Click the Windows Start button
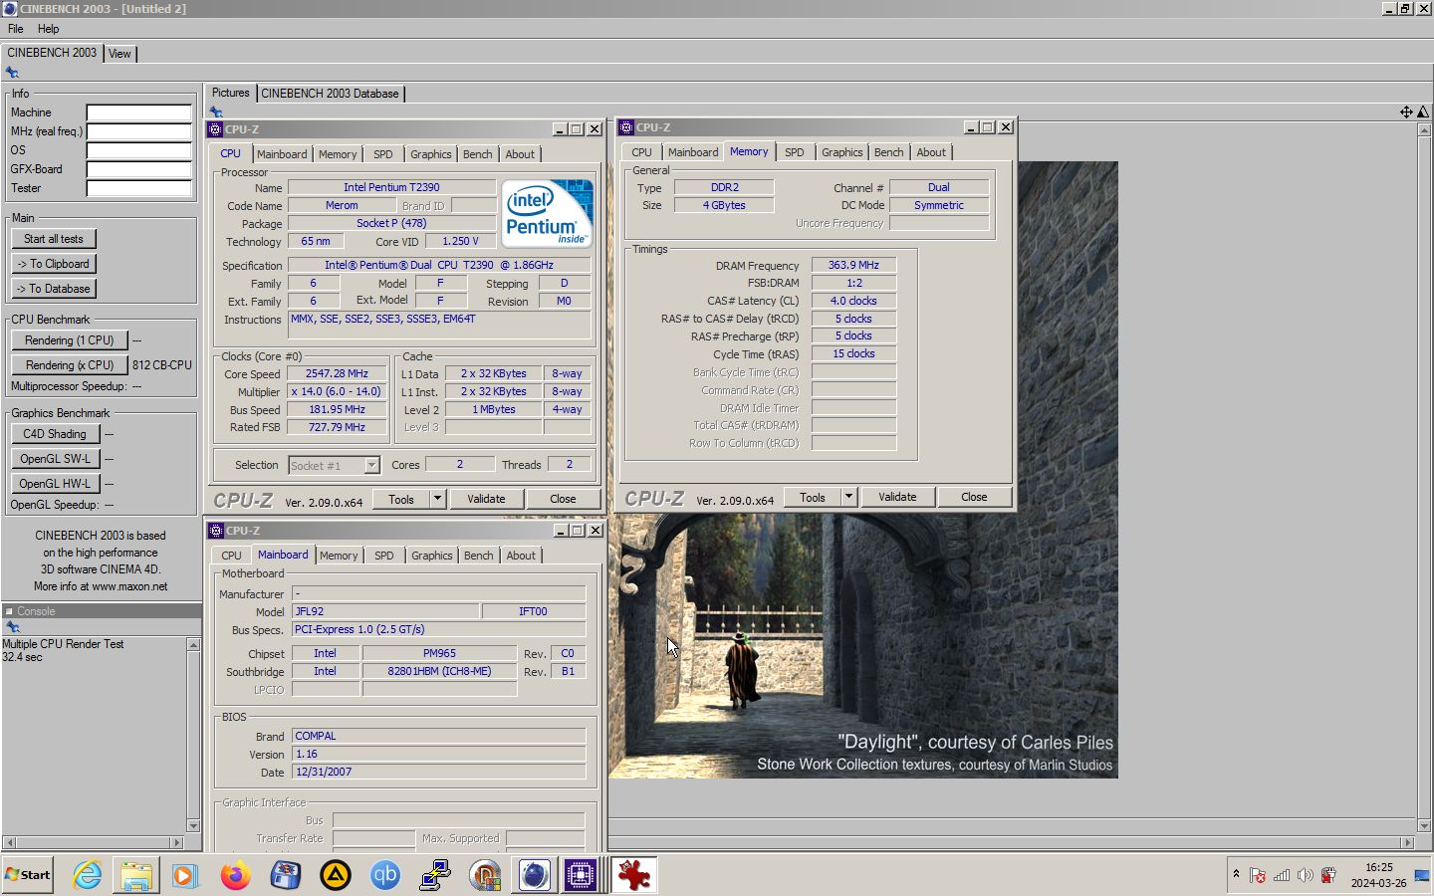 click(x=28, y=875)
